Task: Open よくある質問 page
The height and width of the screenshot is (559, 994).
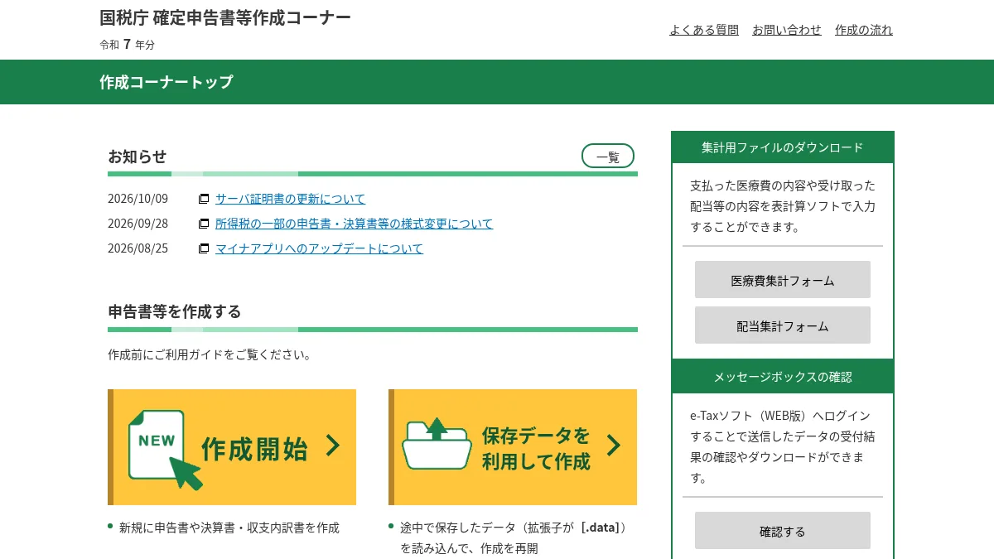Action: tap(704, 30)
